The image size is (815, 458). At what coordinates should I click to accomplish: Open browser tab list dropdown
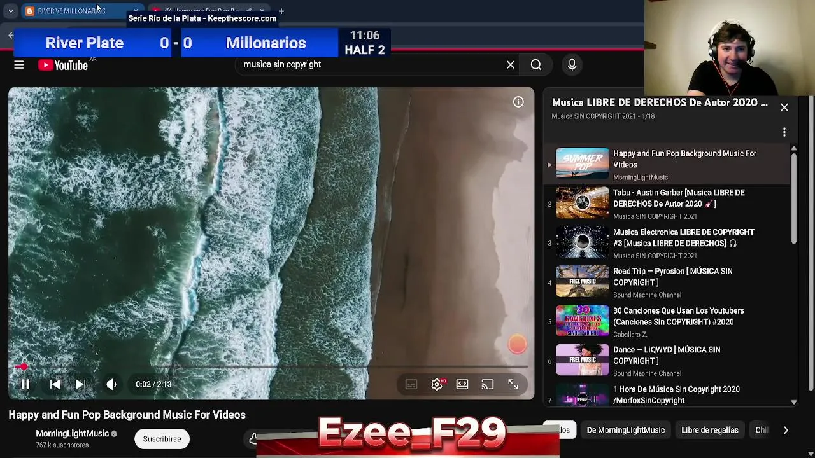coord(11,11)
